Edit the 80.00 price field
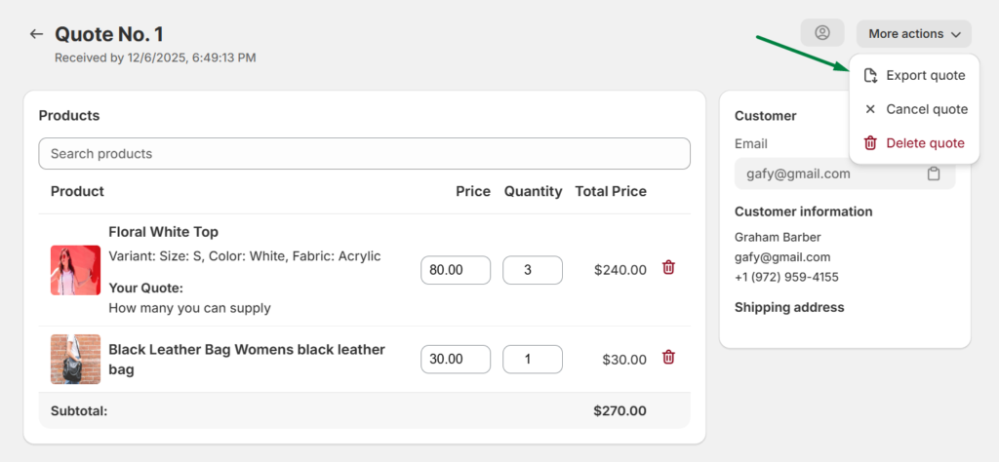This screenshot has height=462, width=999. click(455, 270)
